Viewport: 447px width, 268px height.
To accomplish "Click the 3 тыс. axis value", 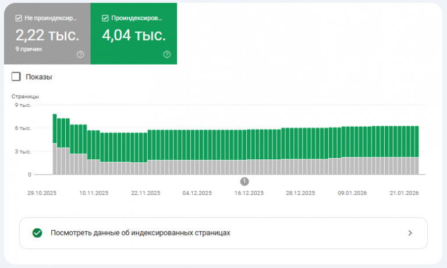I will (x=23, y=152).
